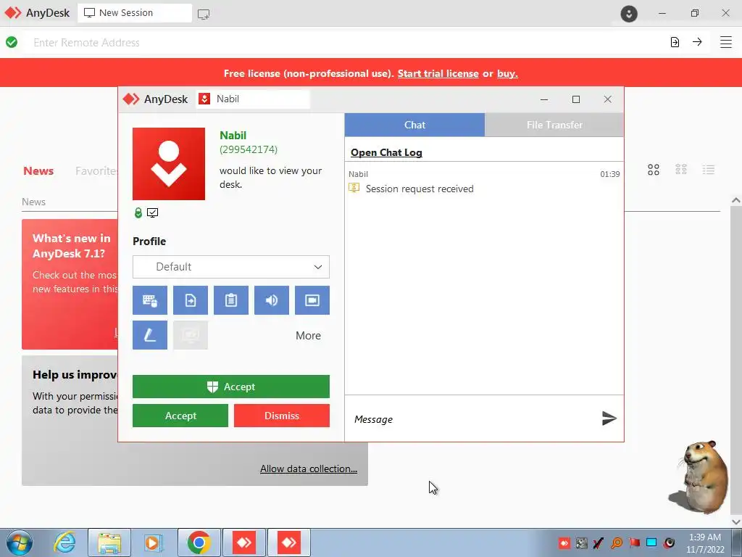Click Start trial license link

pos(438,73)
